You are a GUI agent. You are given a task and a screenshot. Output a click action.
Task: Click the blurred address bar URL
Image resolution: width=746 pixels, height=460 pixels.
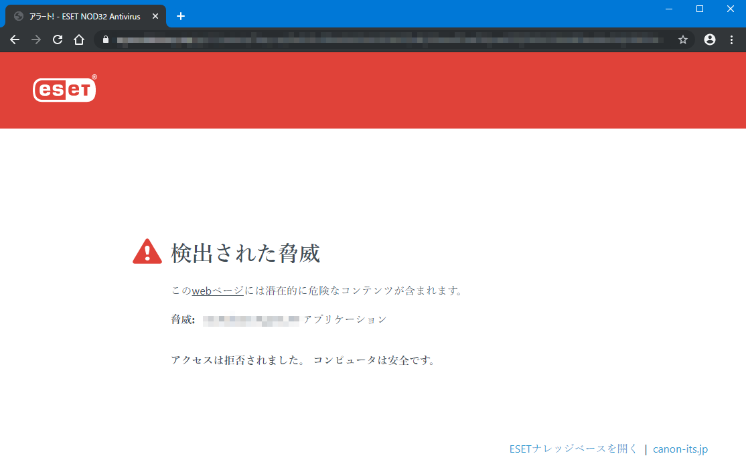(390, 40)
